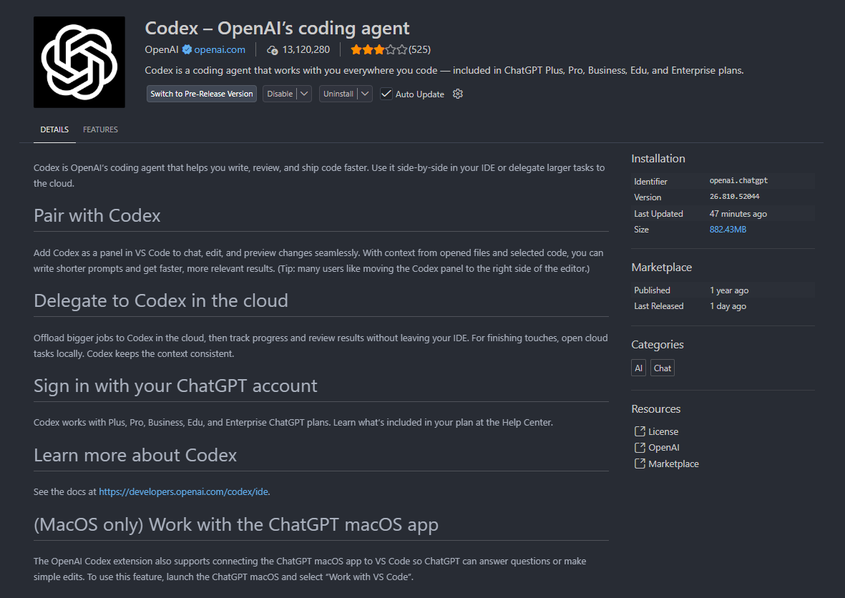Click the verified publisher badge icon

pyautogui.click(x=187, y=49)
